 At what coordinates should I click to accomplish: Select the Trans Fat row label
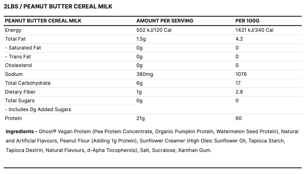[x=18, y=56]
